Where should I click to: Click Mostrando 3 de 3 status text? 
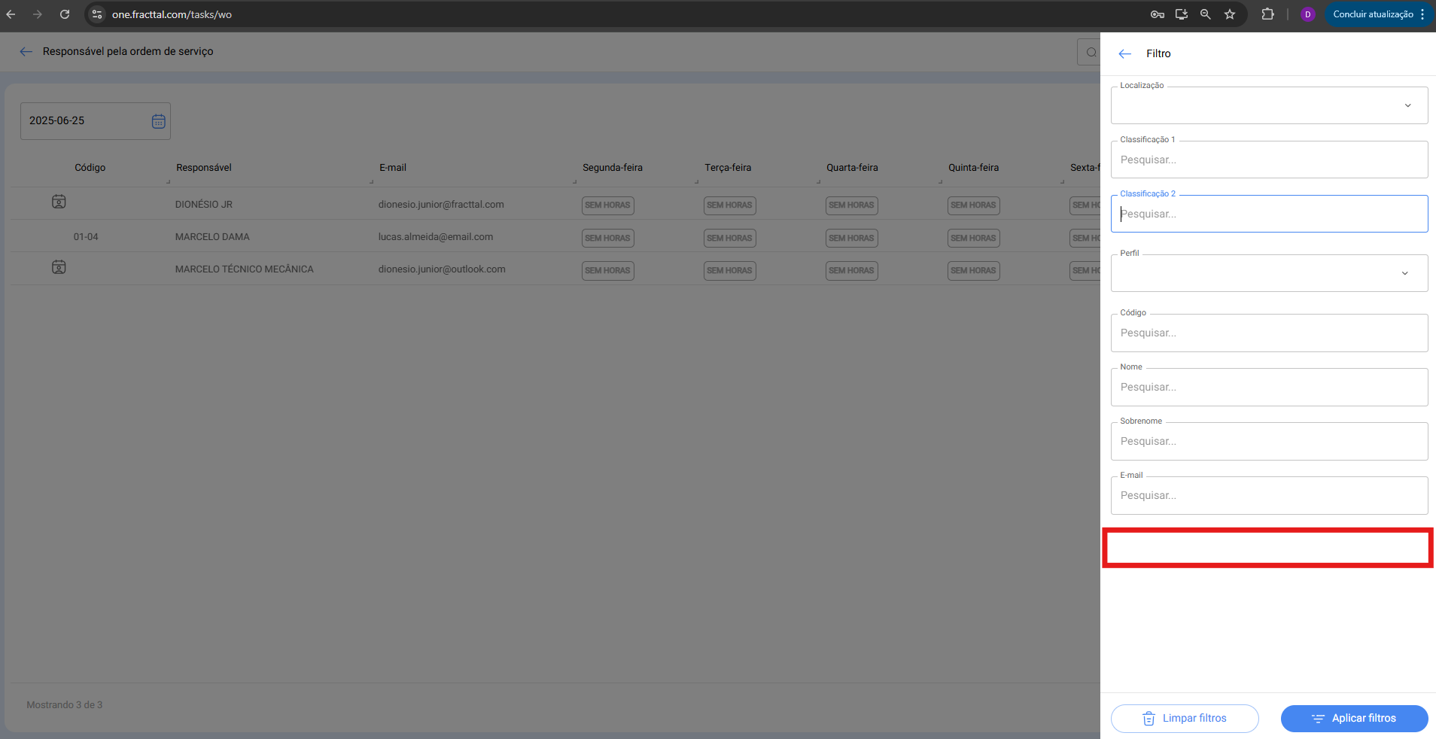pos(65,705)
